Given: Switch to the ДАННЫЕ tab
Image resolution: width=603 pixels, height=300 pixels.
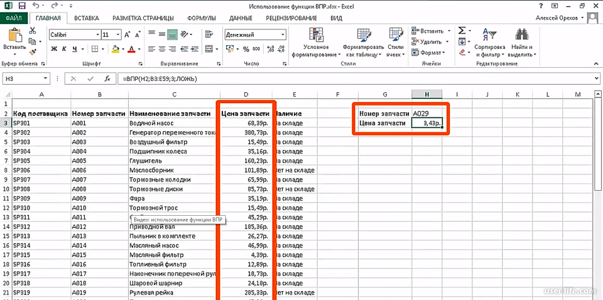Looking at the screenshot, I should click(241, 18).
